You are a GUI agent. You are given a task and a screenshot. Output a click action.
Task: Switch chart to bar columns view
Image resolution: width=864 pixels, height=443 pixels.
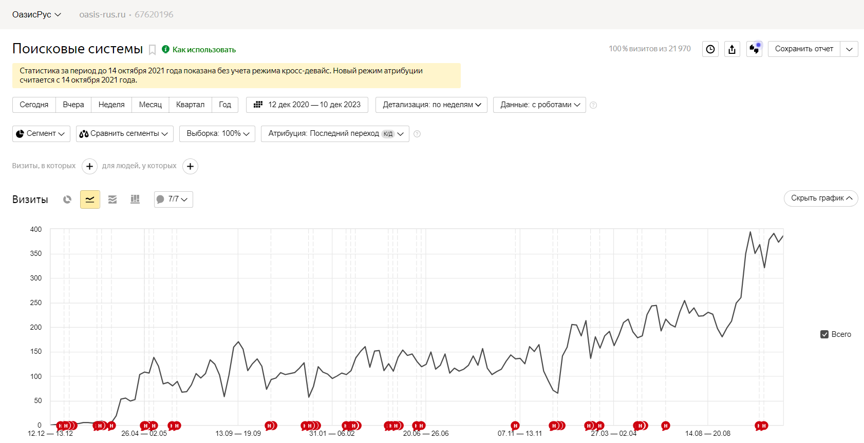[135, 199]
